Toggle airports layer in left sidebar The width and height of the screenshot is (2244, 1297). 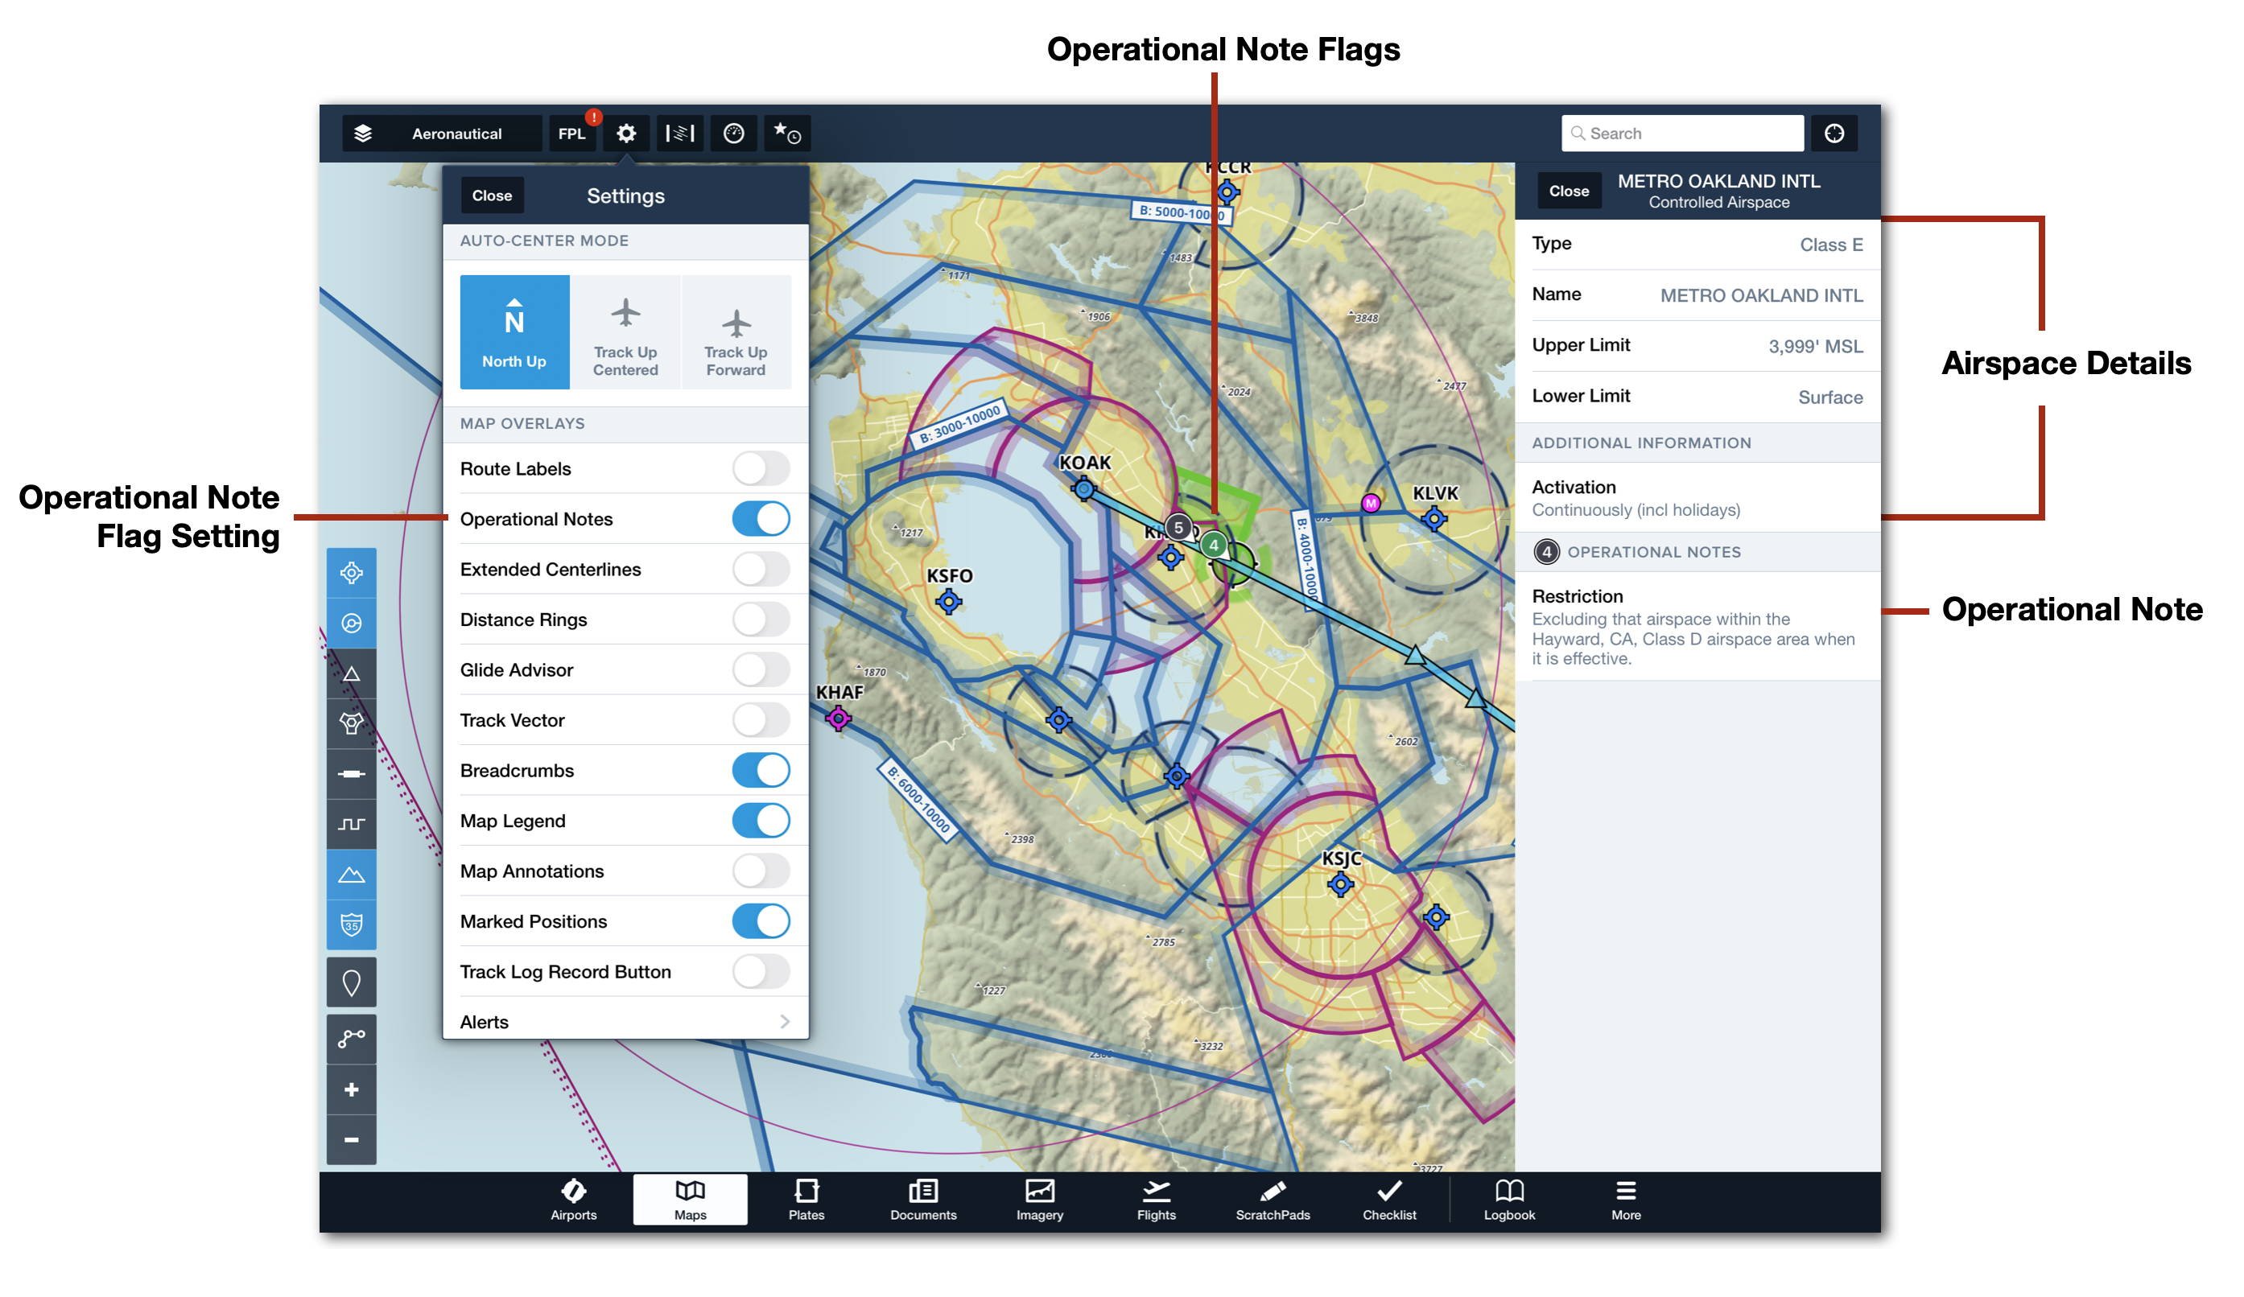(352, 574)
